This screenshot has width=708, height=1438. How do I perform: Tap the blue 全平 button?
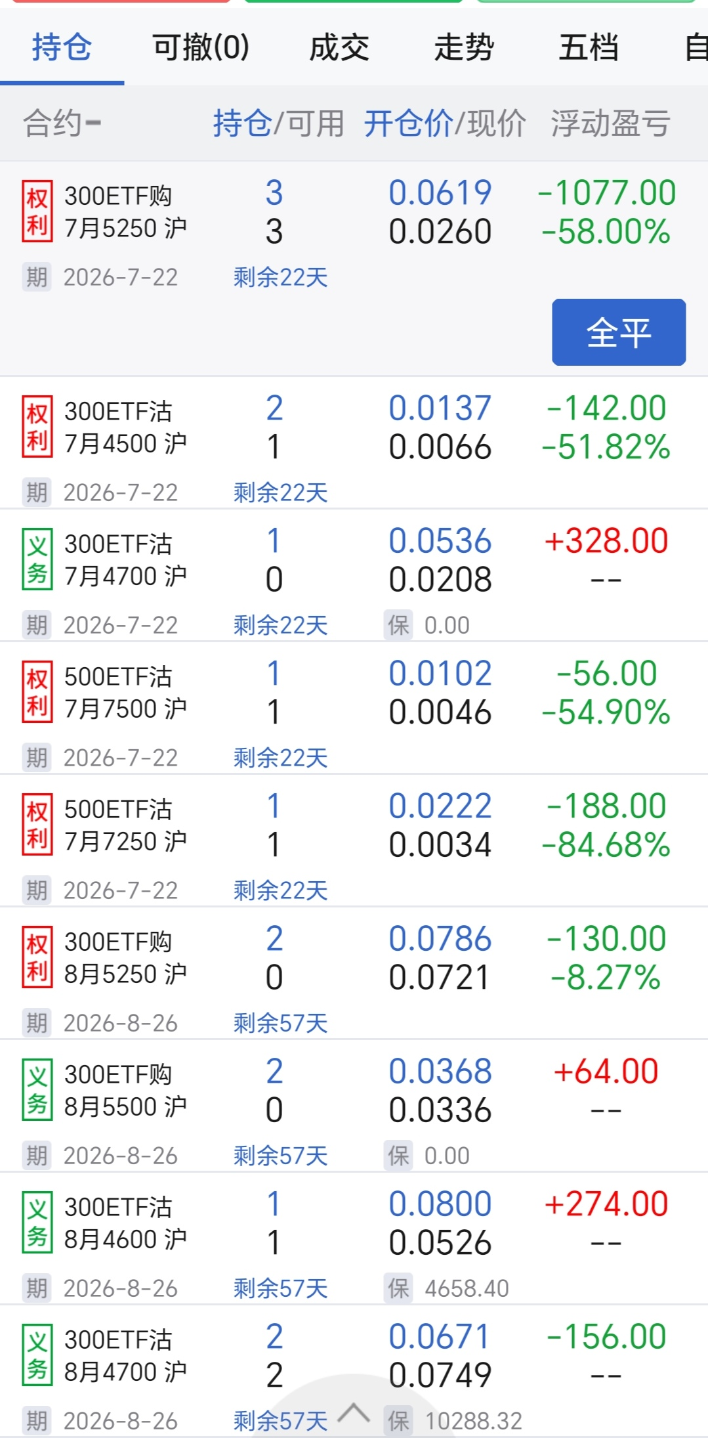[x=619, y=332]
